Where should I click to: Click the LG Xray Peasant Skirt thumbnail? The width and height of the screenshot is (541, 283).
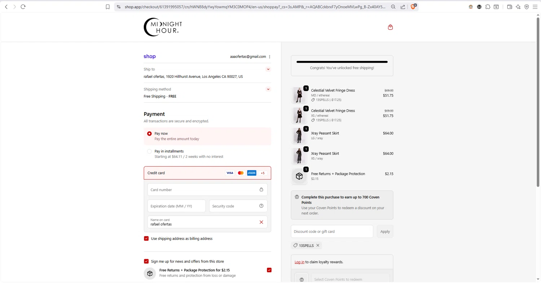(299, 136)
